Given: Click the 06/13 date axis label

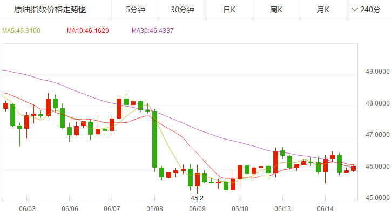Looking at the screenshot, I should [282, 209].
